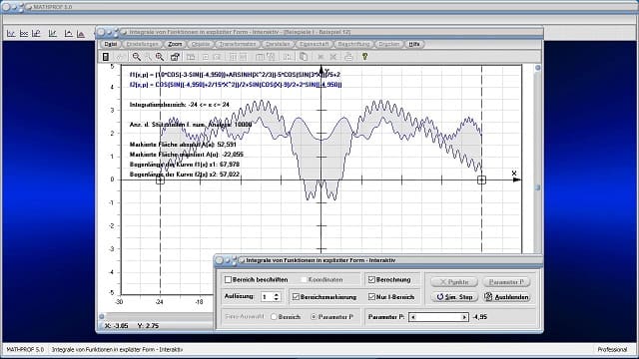Open the Darstellen menu
The image size is (639, 359).
point(278,44)
